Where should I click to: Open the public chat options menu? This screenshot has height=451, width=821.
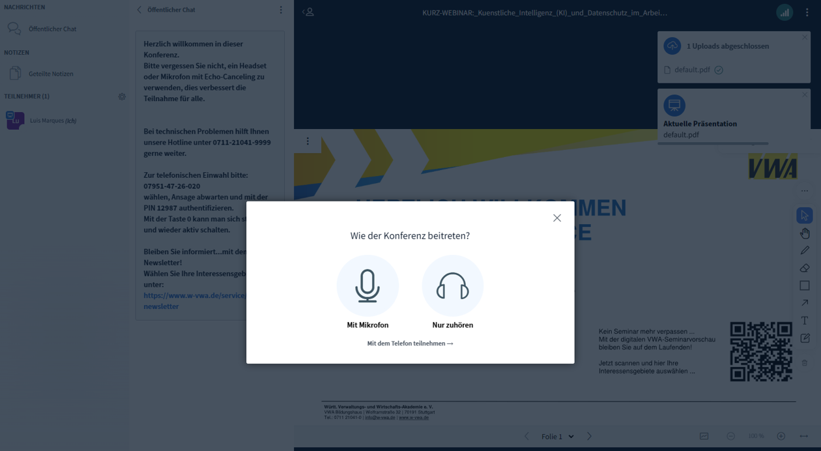tap(281, 10)
